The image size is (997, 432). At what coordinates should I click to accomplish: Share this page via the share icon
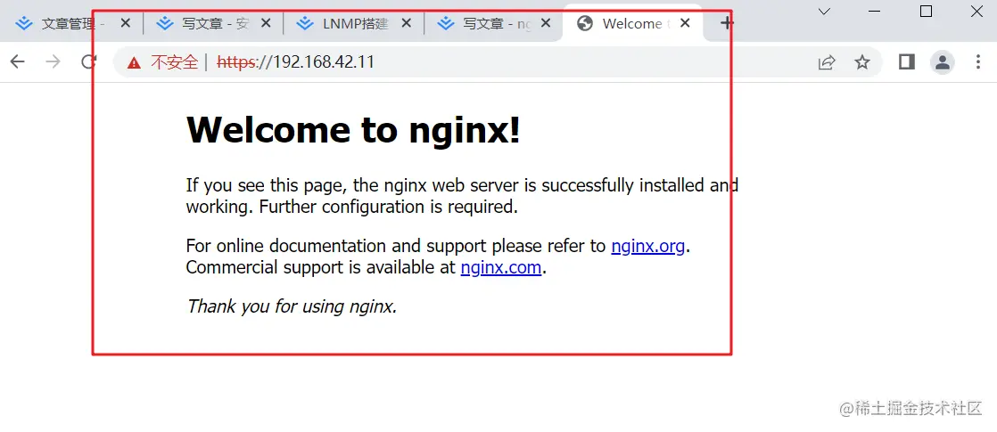(826, 61)
